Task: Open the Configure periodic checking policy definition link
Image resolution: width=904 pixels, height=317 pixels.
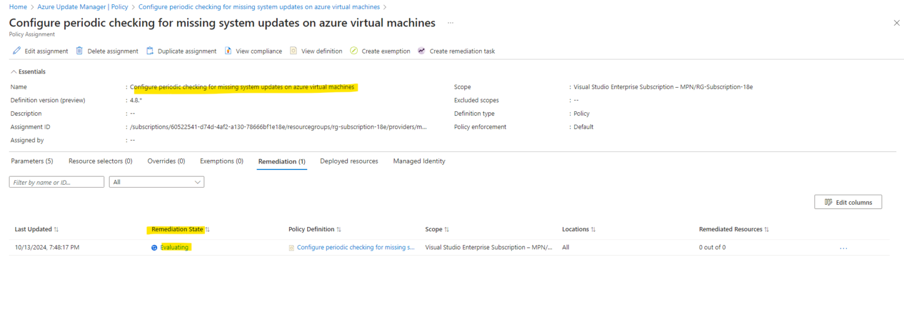Action: point(355,248)
